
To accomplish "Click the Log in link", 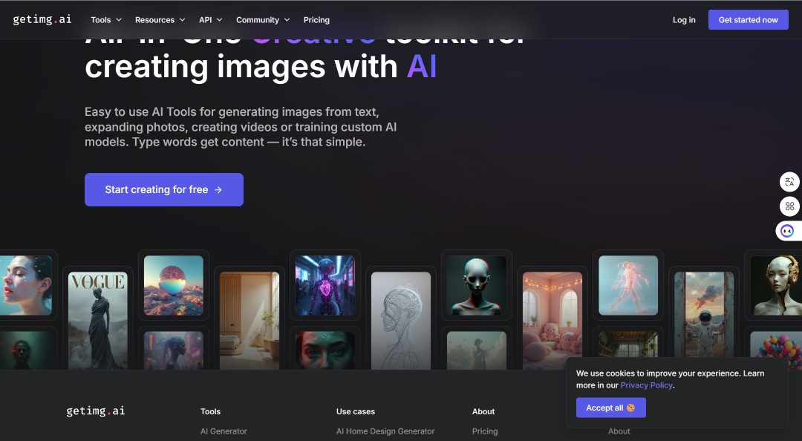I will tap(684, 20).
